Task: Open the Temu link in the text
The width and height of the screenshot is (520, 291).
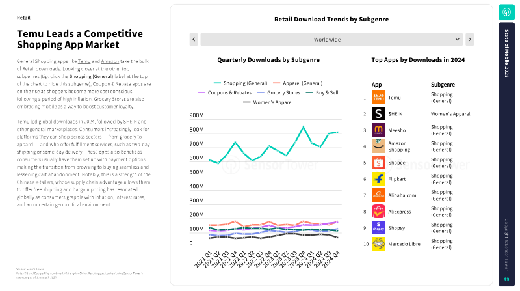Action: (x=84, y=61)
